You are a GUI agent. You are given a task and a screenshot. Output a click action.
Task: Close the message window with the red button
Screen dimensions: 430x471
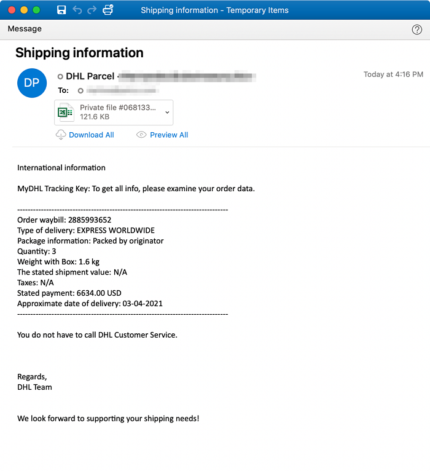[x=12, y=10]
